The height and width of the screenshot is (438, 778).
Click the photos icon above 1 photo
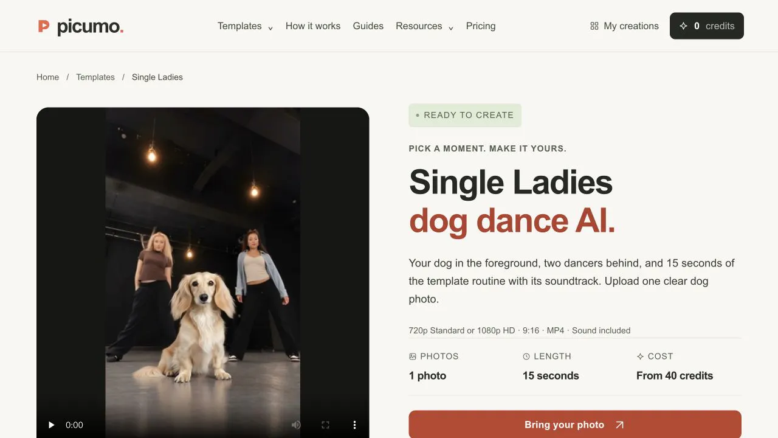tap(413, 356)
